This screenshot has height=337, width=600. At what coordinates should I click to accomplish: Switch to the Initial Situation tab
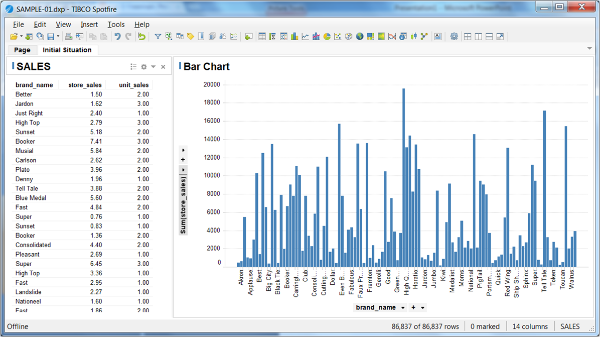point(68,50)
